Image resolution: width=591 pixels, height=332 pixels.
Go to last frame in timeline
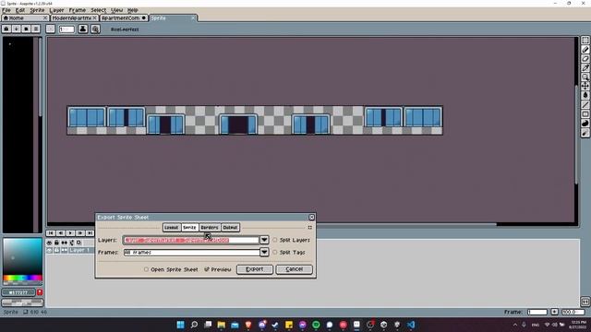point(90,233)
